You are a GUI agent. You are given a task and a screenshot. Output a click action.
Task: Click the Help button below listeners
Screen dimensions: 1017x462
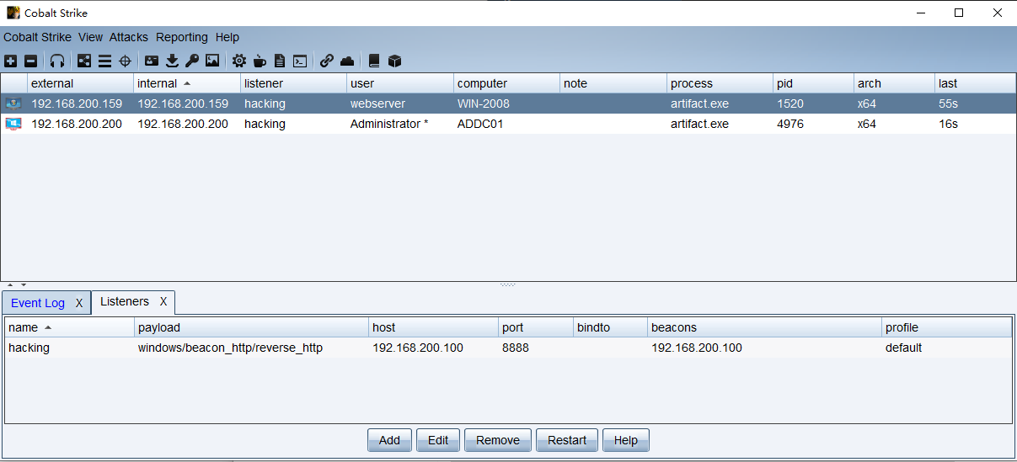pos(626,440)
